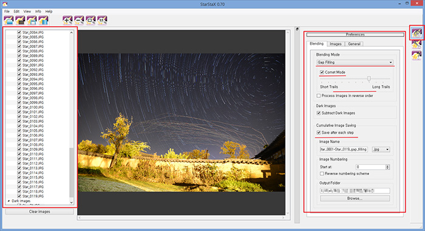Image resolution: width=425 pixels, height=231 pixels.
Task: Enable Process images in reverse order
Action: (319, 96)
